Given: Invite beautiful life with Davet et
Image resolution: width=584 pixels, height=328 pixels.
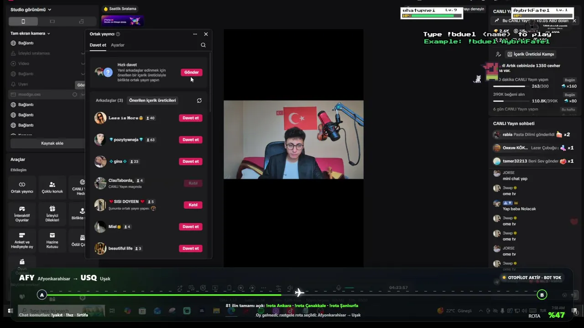Looking at the screenshot, I should [x=191, y=248].
